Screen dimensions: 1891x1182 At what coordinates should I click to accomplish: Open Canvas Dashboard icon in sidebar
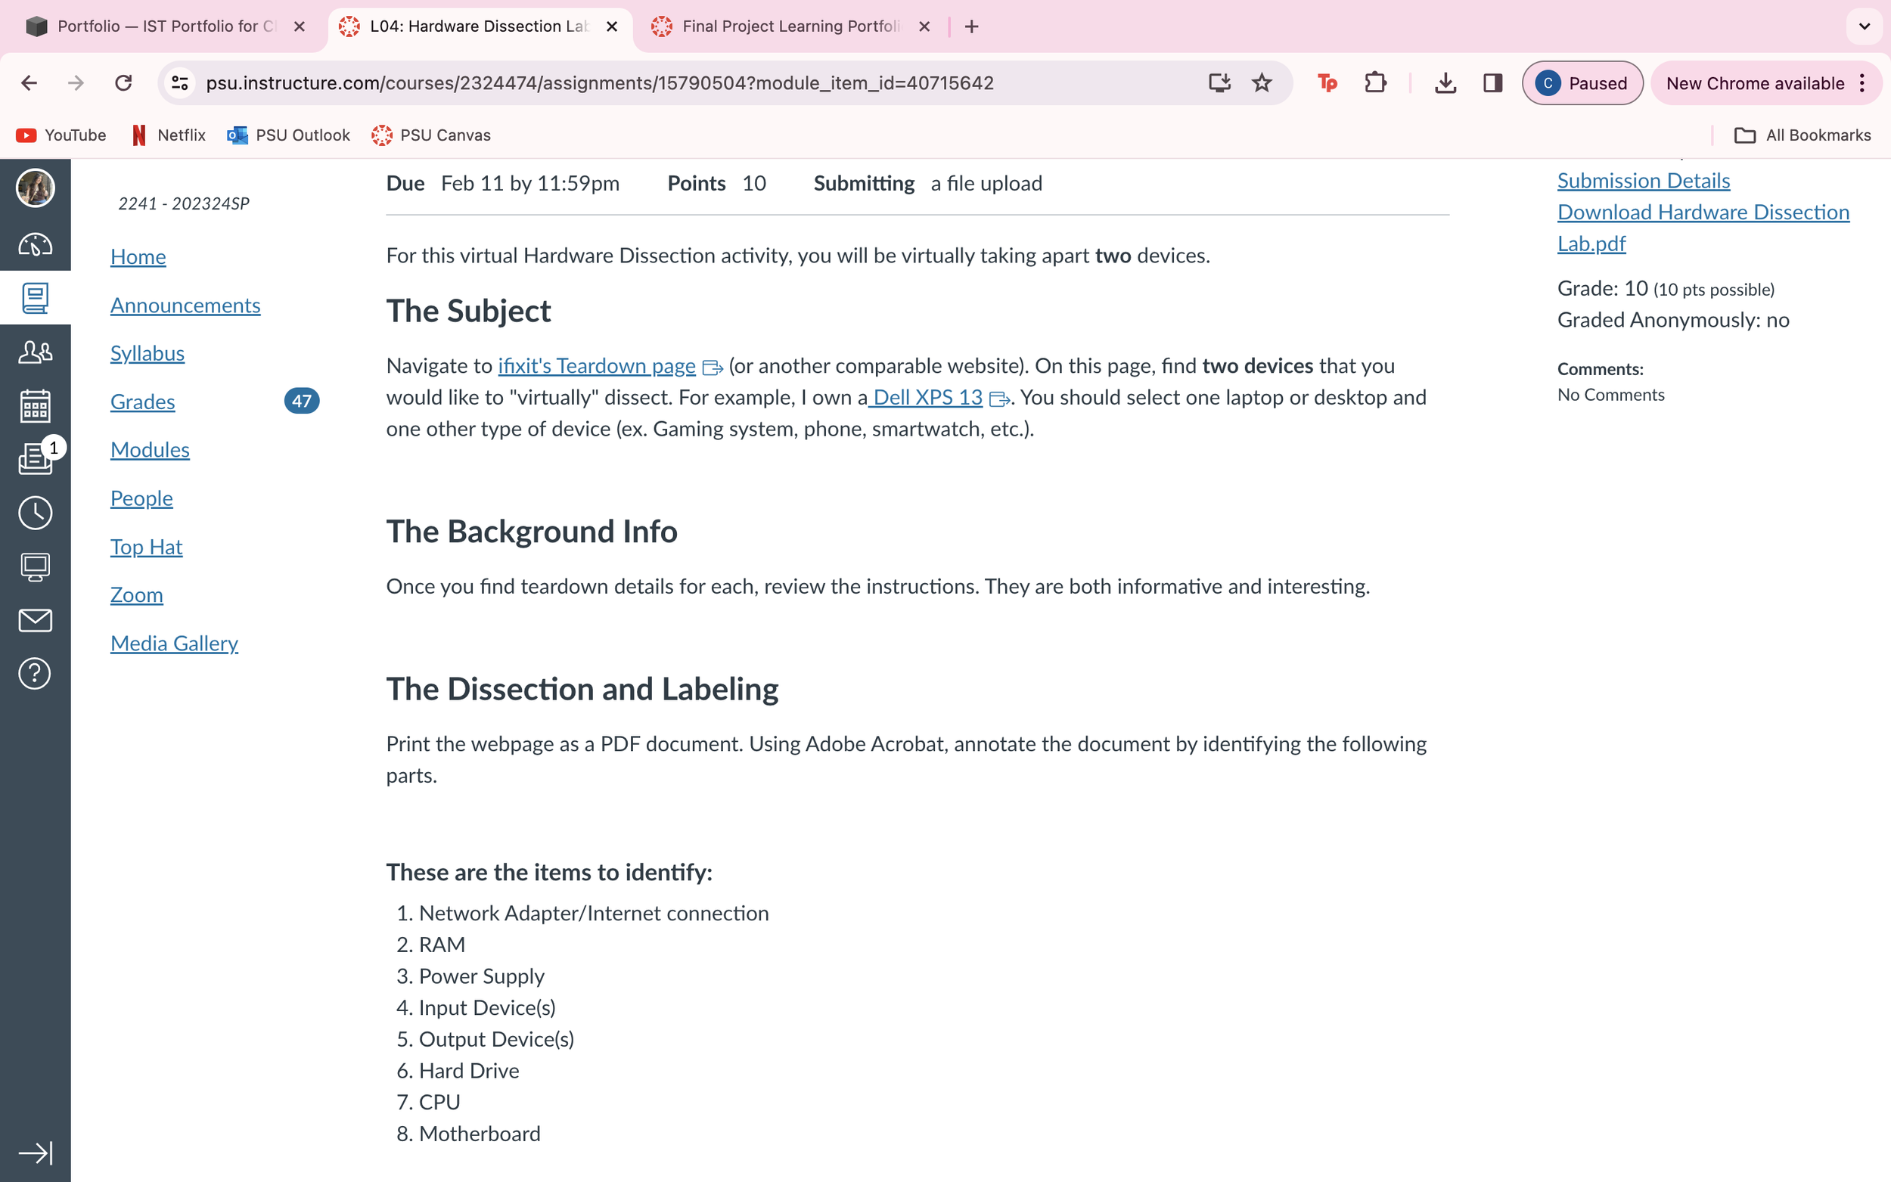coord(36,245)
